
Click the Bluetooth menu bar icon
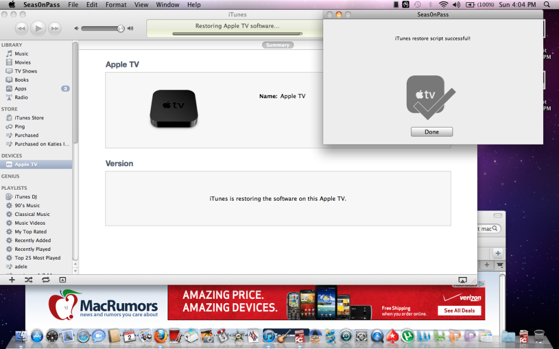[430, 4]
